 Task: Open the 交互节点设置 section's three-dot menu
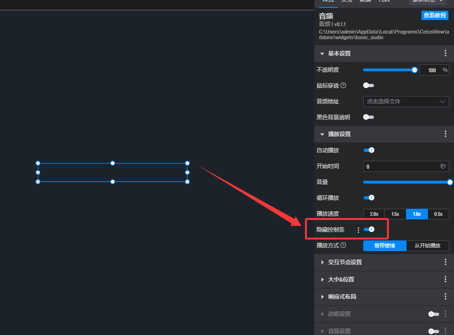tap(445, 262)
